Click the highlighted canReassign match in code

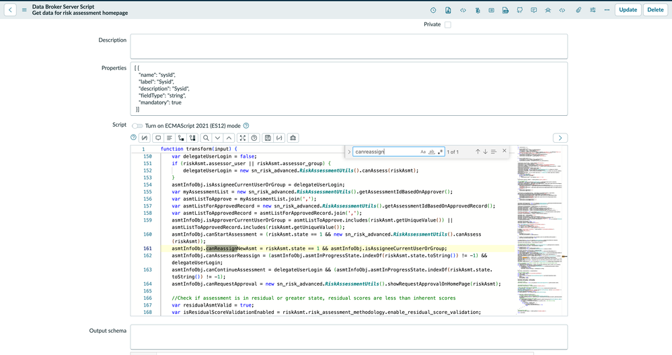221,249
